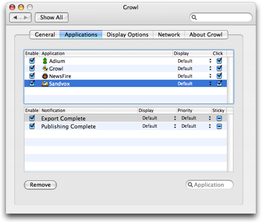This screenshot has width=263, height=222.
Task: Click the Priority column header
Action: pyautogui.click(x=194, y=110)
